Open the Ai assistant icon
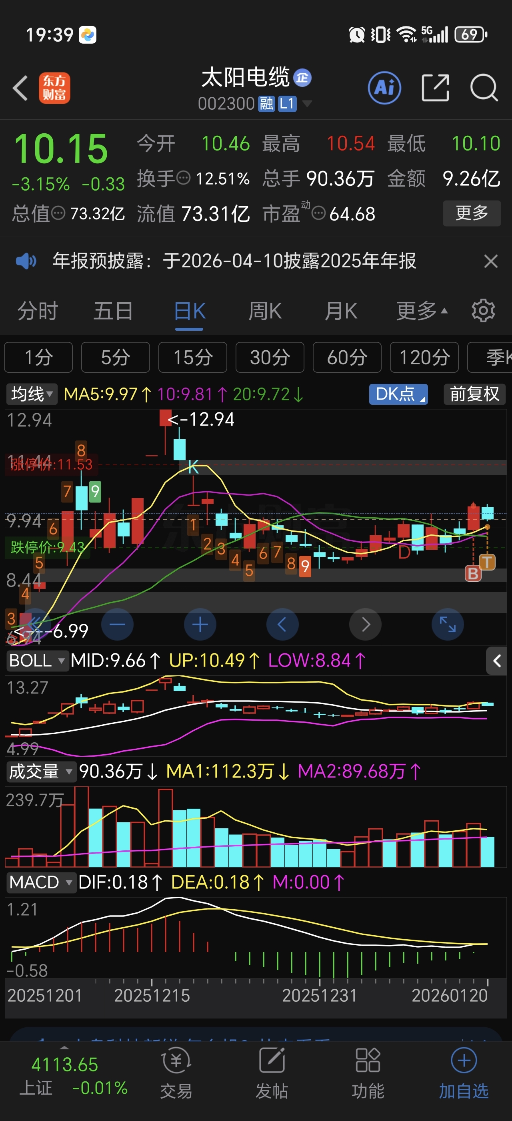 tap(384, 88)
